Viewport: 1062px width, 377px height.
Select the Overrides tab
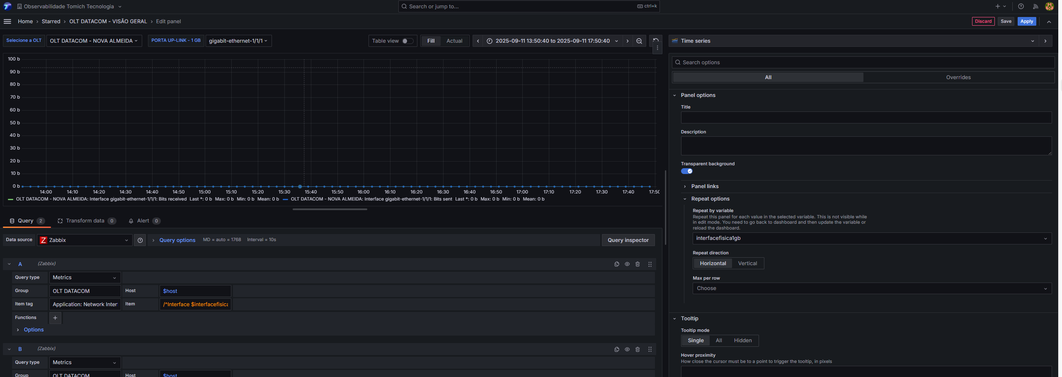click(x=958, y=77)
